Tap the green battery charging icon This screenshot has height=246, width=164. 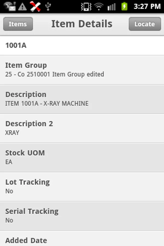click(124, 6)
